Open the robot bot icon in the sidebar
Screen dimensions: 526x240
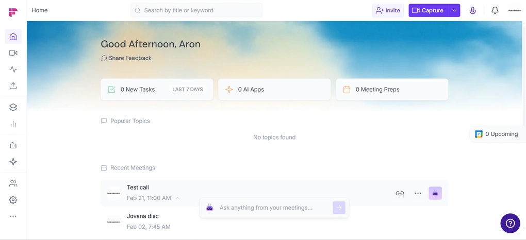13,145
